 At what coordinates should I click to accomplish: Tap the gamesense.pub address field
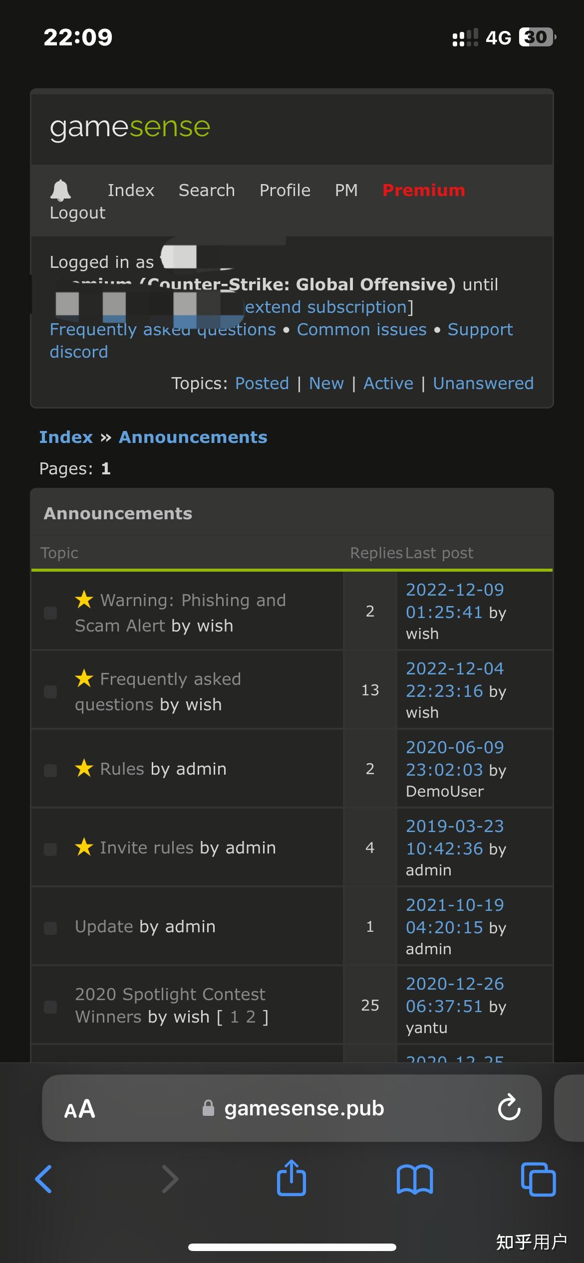[x=303, y=1108]
